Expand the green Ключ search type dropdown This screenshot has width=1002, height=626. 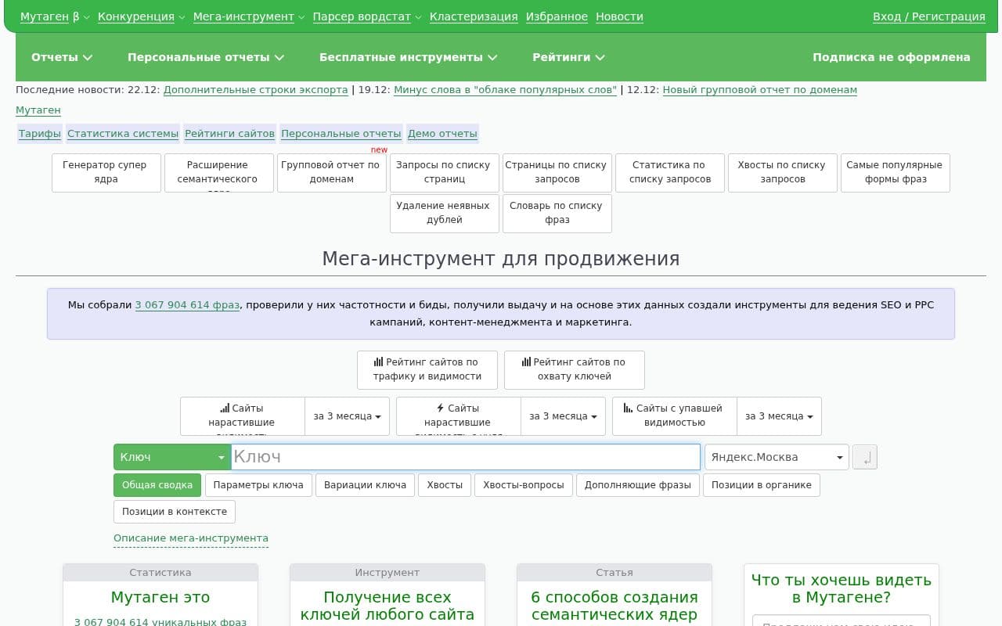[171, 457]
